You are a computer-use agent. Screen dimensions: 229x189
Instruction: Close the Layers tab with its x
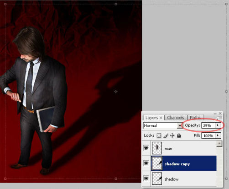coord(161,118)
